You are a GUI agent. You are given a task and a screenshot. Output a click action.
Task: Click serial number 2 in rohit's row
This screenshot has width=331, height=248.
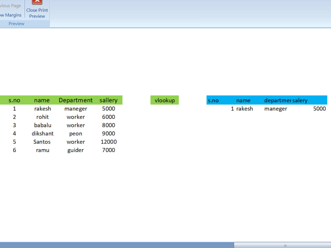pyautogui.click(x=14, y=117)
